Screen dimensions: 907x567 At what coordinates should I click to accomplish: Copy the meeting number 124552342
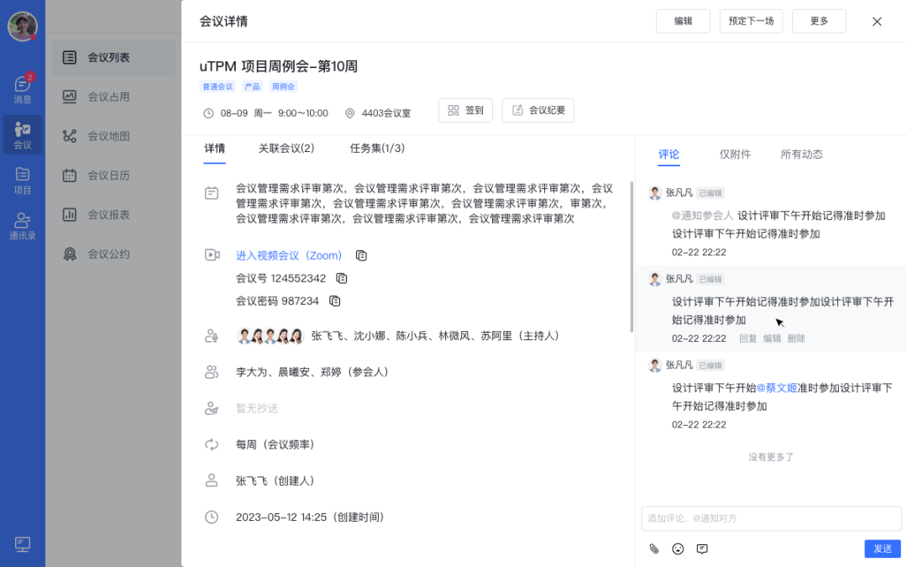(341, 278)
